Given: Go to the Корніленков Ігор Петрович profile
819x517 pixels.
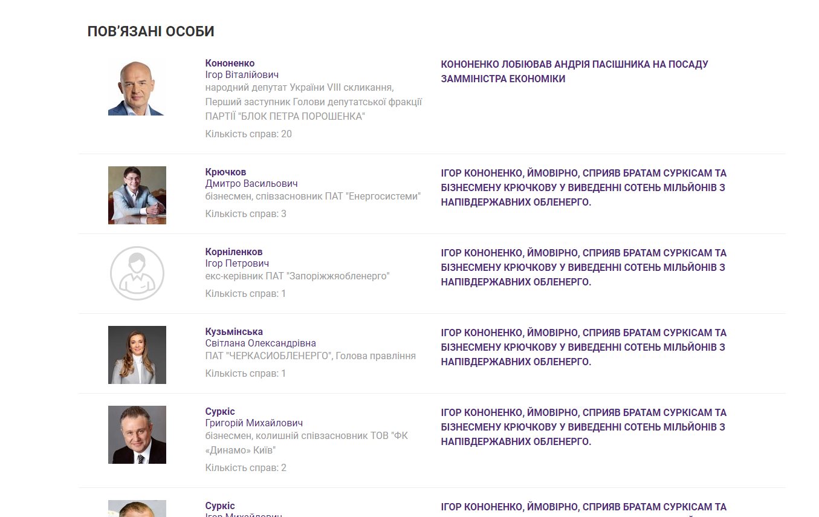Looking at the screenshot, I should tap(234, 252).
